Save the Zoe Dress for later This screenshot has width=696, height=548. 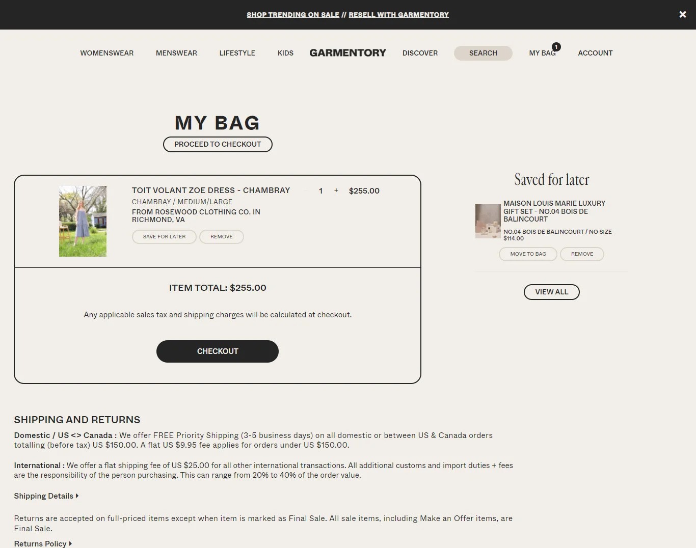(x=164, y=237)
